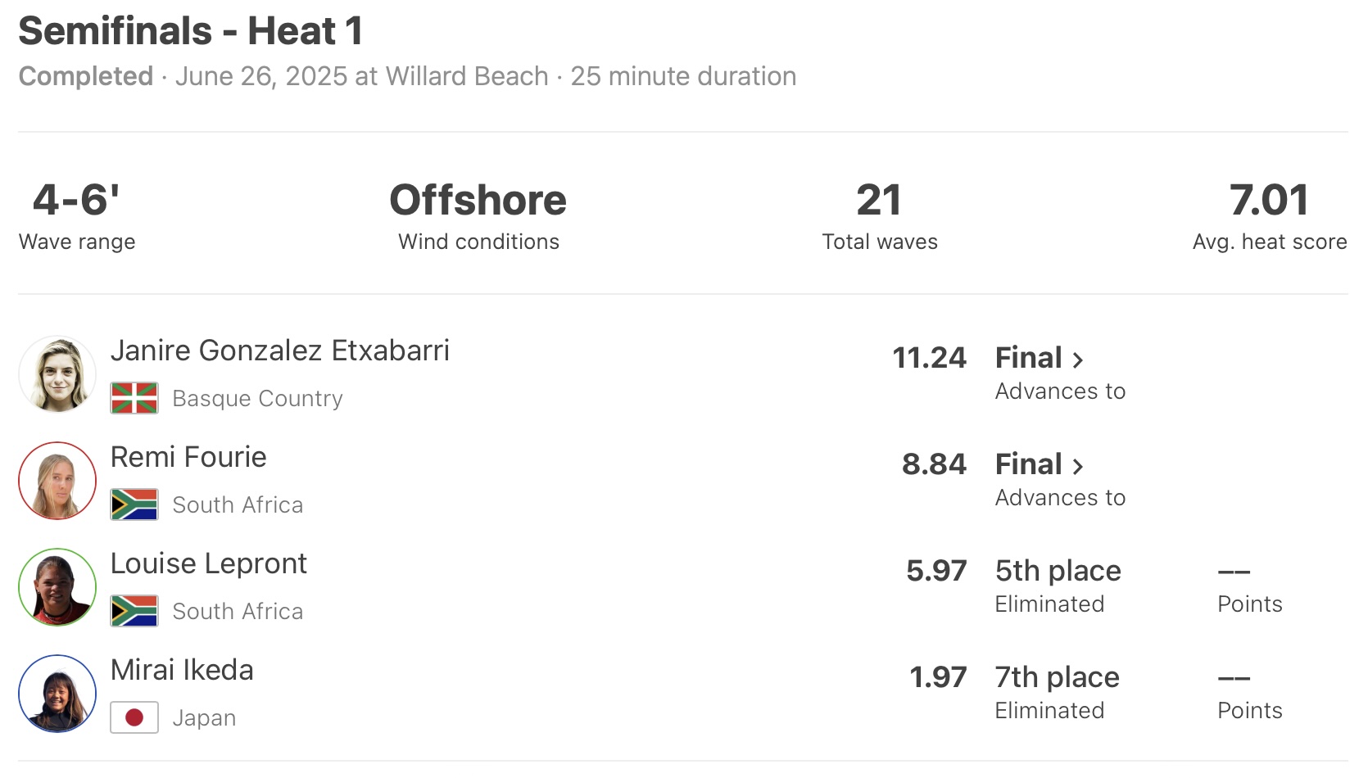This screenshot has height=778, width=1368.
Task: Open Remi Fourie's athlete name
Action: tap(188, 457)
